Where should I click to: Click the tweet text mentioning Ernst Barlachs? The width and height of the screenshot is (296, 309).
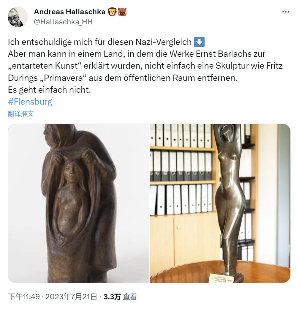coord(145,66)
